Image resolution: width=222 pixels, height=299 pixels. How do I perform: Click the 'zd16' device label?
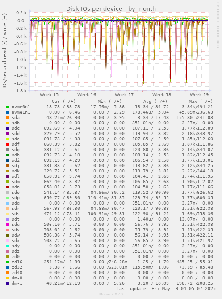pyautogui.click(x=17, y=262)
